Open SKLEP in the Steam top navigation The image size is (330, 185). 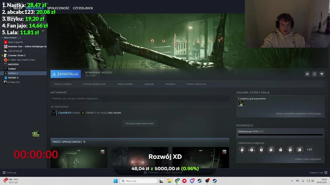(18, 8)
